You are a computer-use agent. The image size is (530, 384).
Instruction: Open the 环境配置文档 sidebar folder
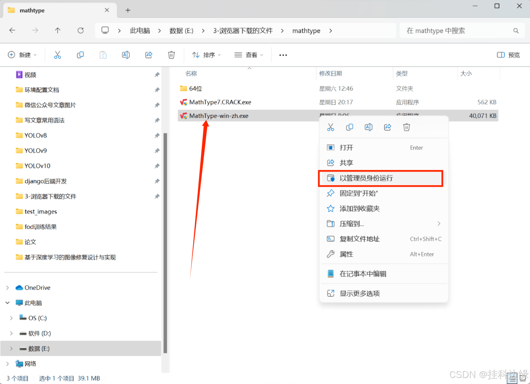click(x=42, y=90)
